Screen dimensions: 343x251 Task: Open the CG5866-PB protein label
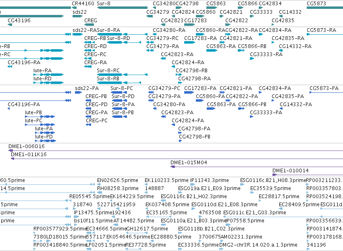[252, 105]
